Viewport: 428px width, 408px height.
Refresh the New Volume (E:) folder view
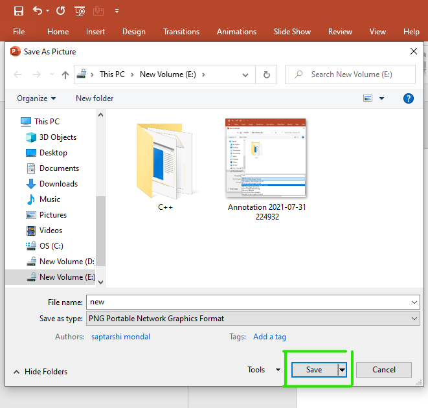pyautogui.click(x=266, y=75)
